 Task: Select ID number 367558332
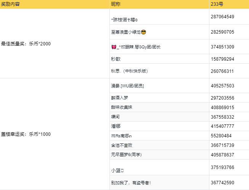(222, 117)
